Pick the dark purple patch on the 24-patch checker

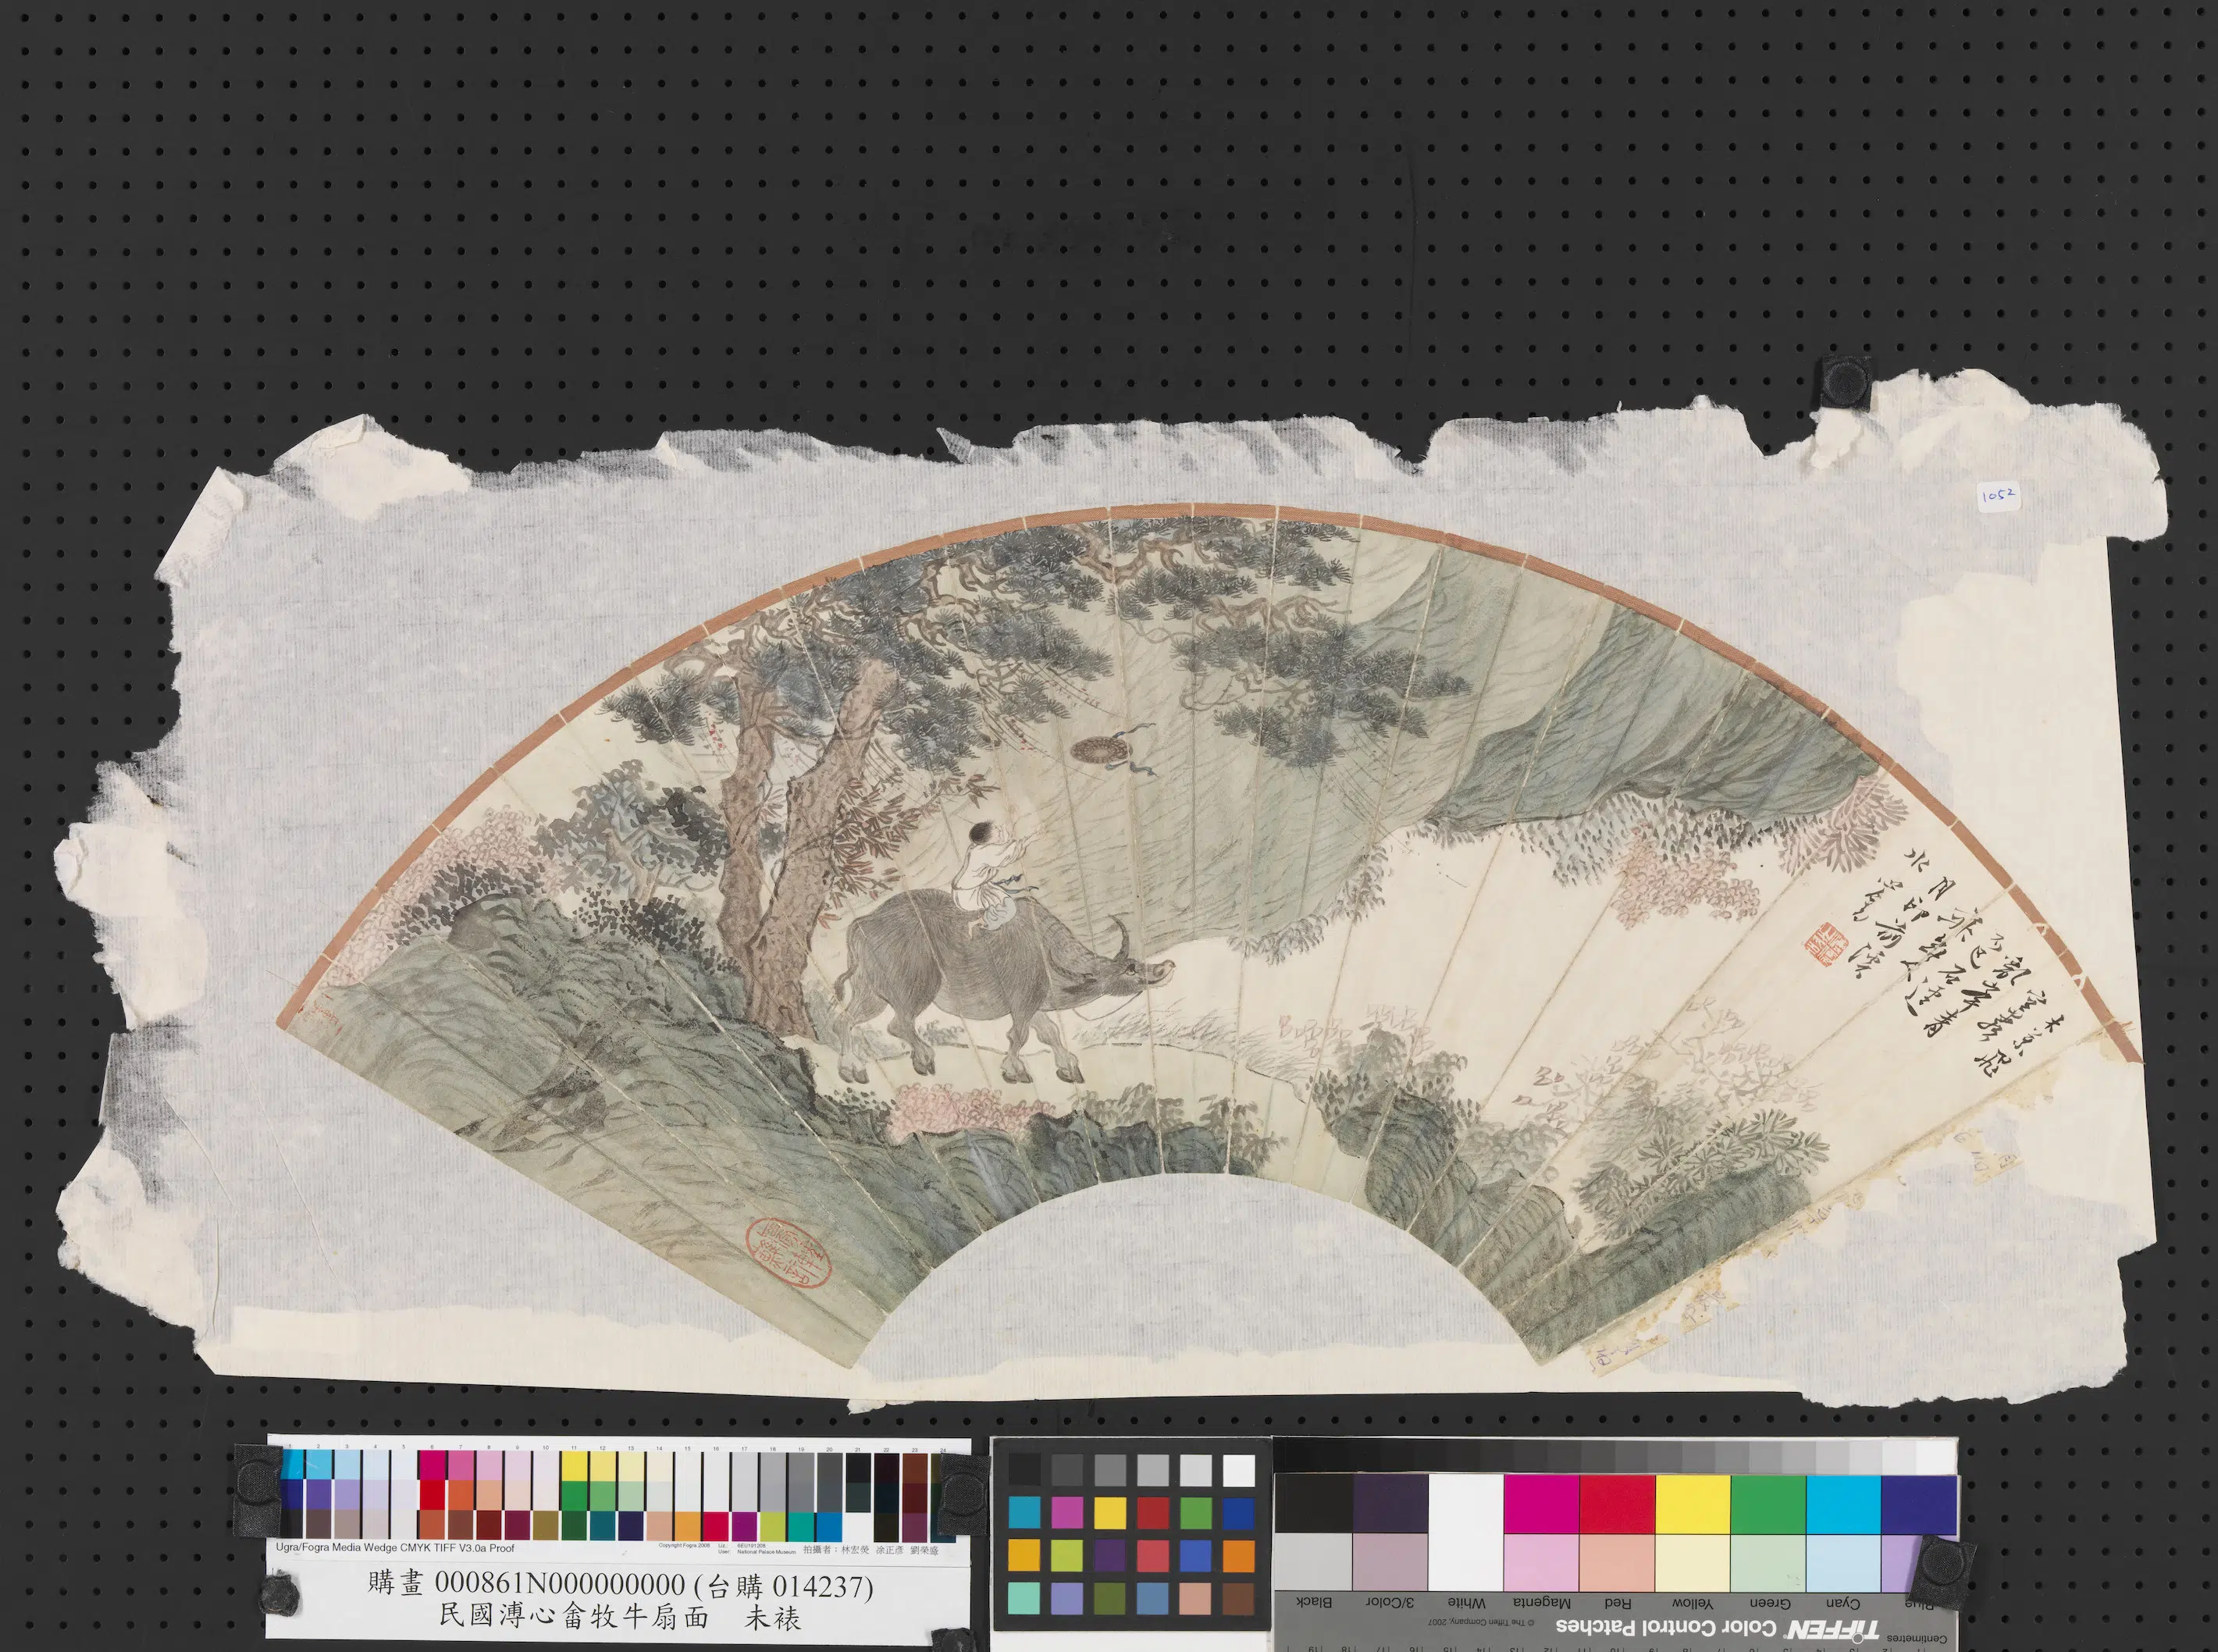pyautogui.click(x=1110, y=1556)
